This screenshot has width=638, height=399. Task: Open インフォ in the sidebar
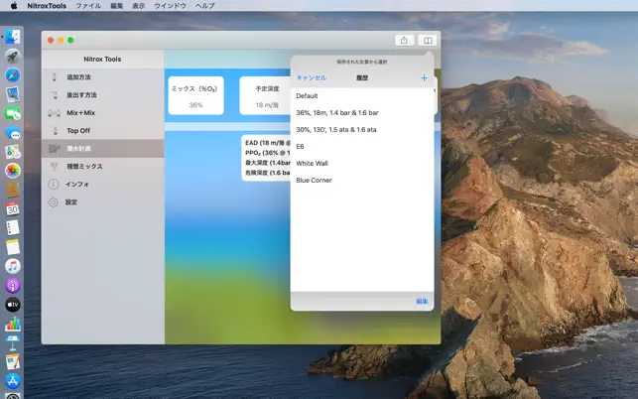coord(102,185)
